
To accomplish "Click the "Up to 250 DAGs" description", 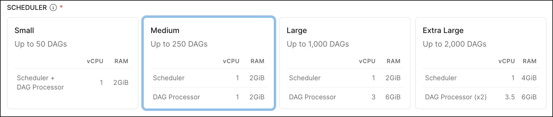I will (179, 44).
